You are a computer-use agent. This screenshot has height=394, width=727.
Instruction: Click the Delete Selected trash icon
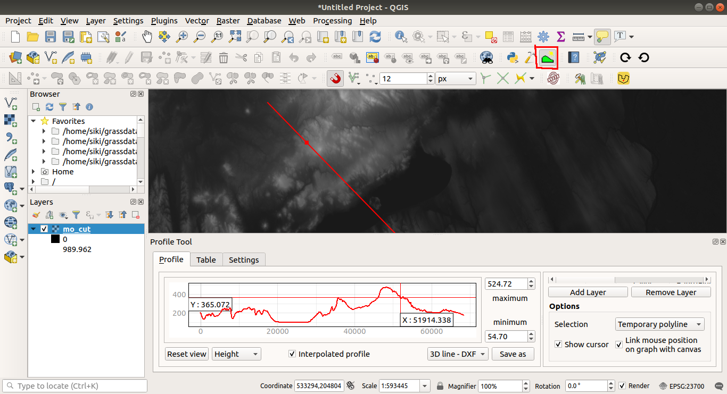pos(224,57)
